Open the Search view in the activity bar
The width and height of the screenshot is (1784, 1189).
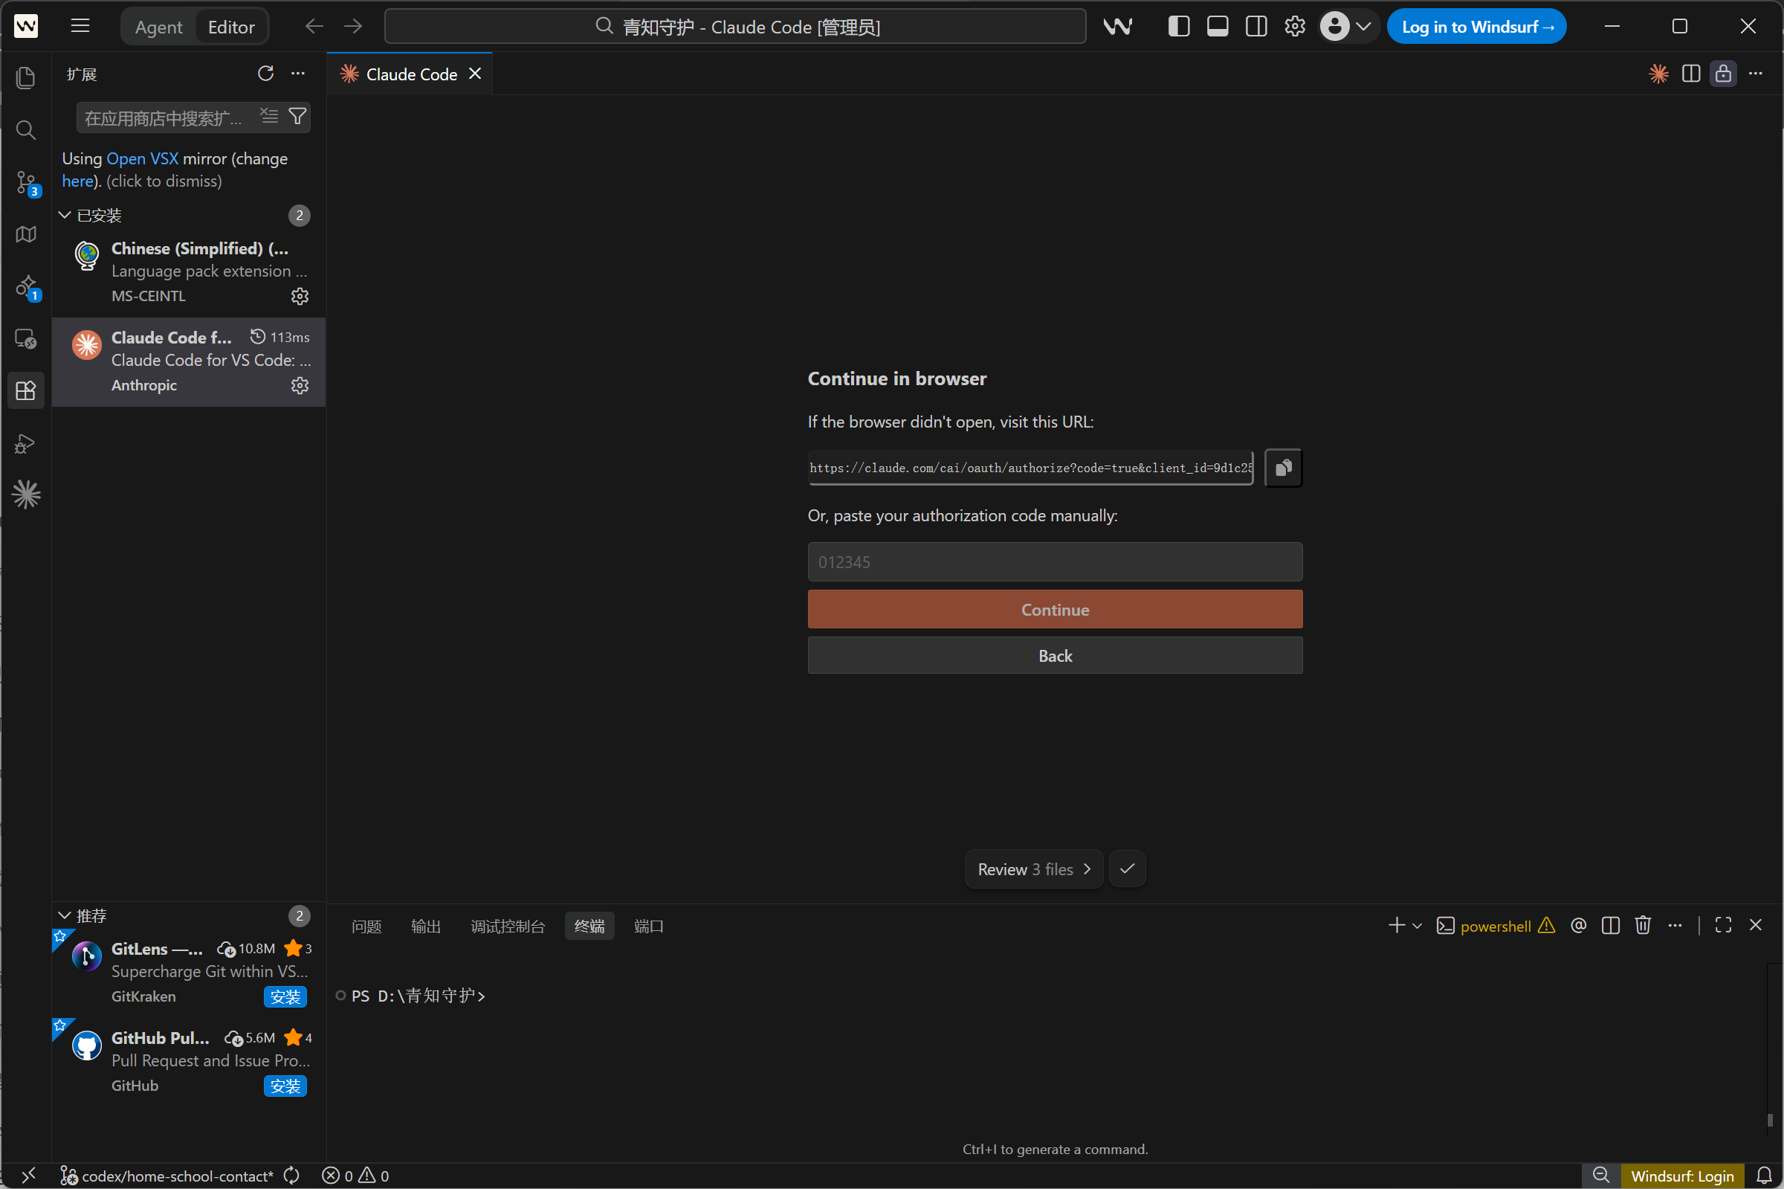[26, 129]
